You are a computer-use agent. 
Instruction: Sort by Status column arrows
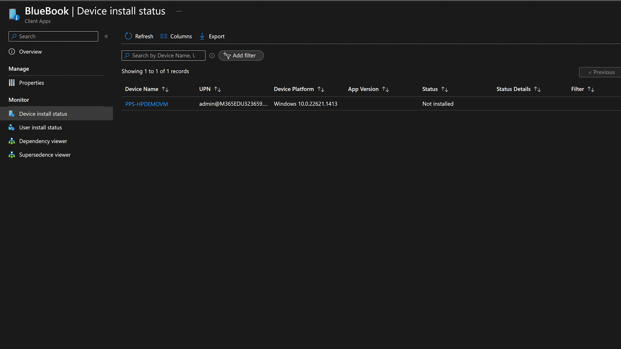[445, 89]
